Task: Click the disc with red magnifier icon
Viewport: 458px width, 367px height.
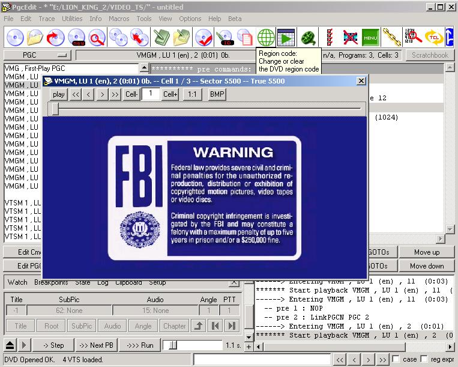Action: [x=97, y=37]
